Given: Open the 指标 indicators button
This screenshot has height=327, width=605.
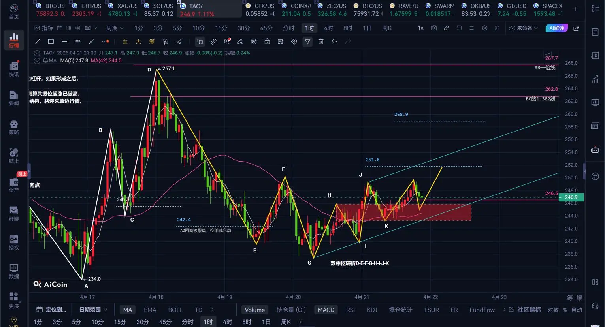Looking at the screenshot, I should pyautogui.click(x=44, y=28).
